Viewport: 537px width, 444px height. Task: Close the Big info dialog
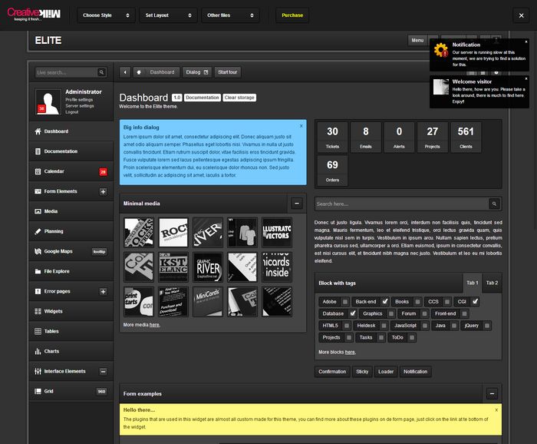coord(301,126)
